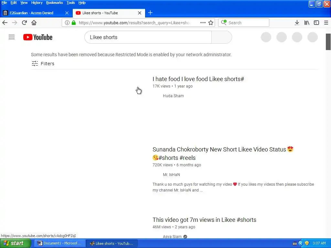Click the search engine magnifier icon
331x248 pixels.
coord(224,22)
